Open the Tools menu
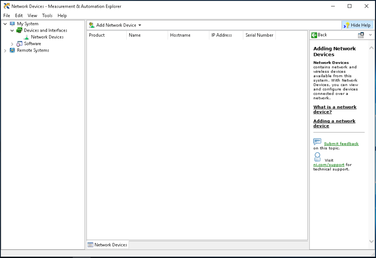 pos(47,15)
